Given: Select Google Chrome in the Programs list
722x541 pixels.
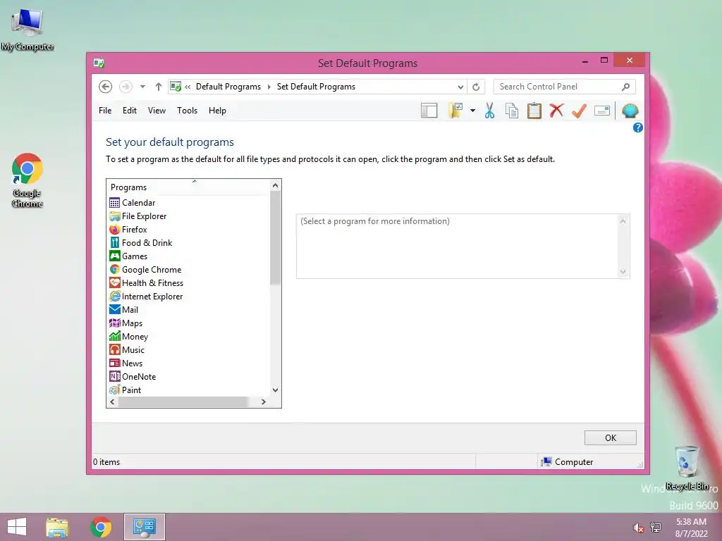Looking at the screenshot, I should point(152,269).
